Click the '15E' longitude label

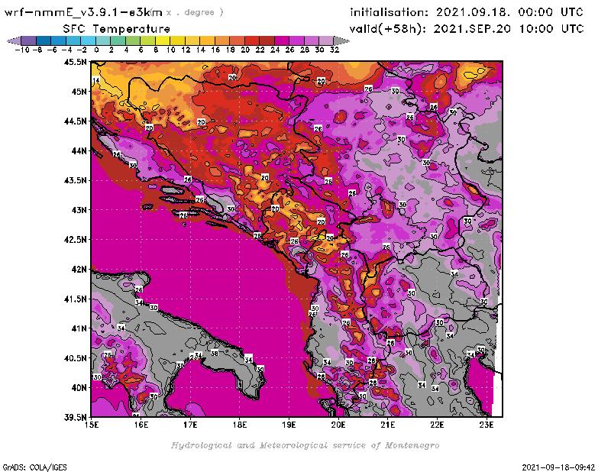pos(92,425)
